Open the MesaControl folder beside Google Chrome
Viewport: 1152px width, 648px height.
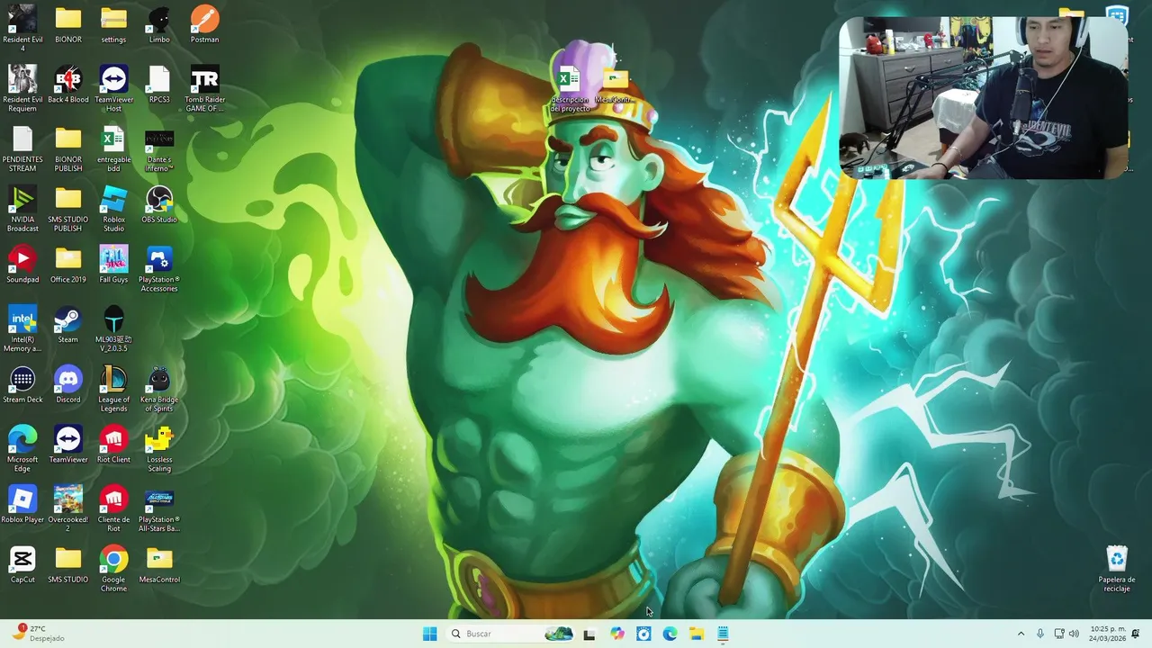(159, 565)
